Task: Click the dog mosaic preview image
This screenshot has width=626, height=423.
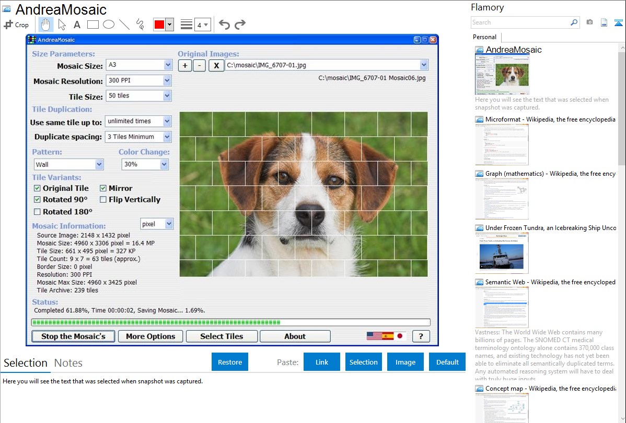Action: point(304,194)
